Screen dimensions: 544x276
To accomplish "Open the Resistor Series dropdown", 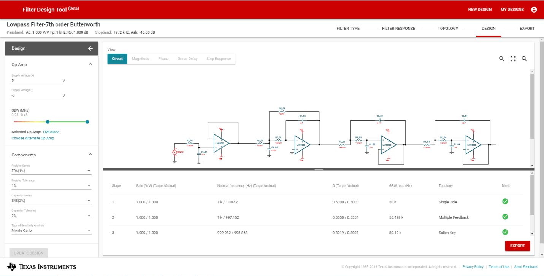I will [51, 171].
